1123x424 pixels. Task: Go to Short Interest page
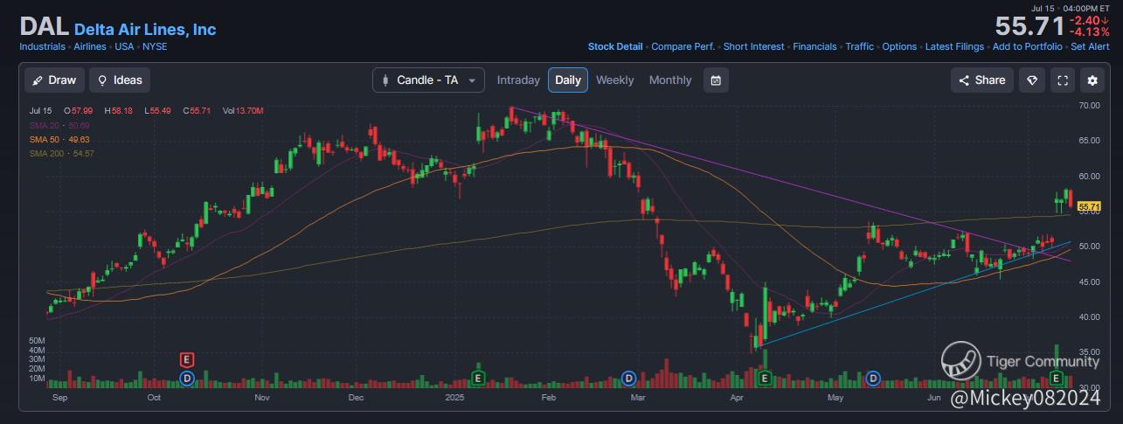pos(753,46)
